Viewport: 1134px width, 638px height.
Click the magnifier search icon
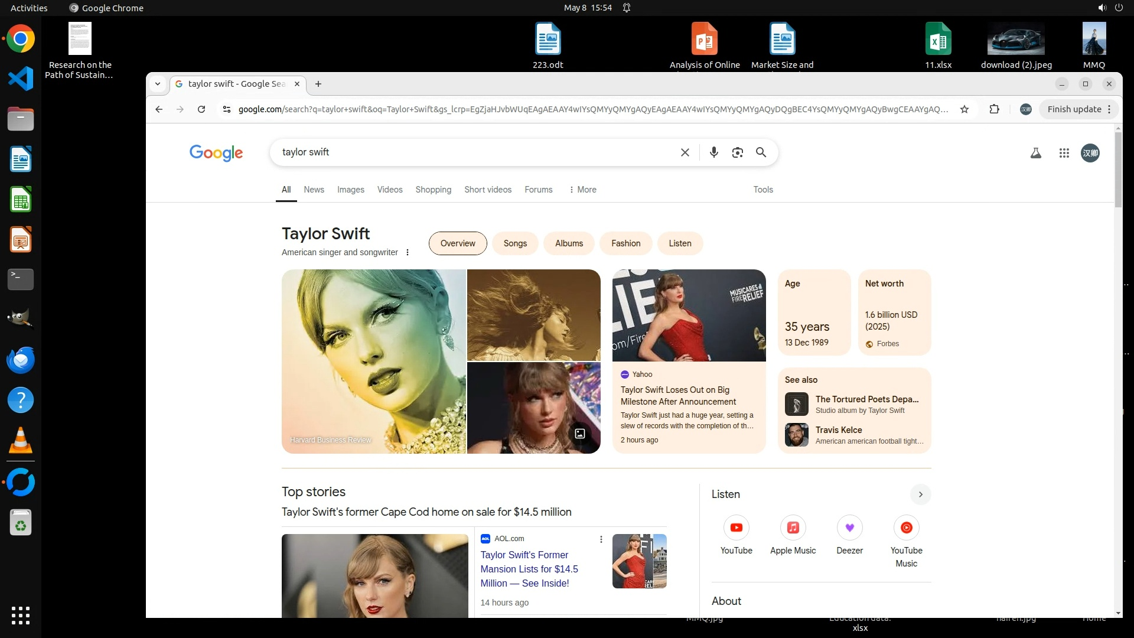tap(761, 152)
